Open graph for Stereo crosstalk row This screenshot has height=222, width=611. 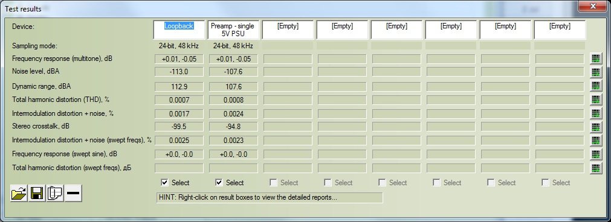tap(596, 127)
